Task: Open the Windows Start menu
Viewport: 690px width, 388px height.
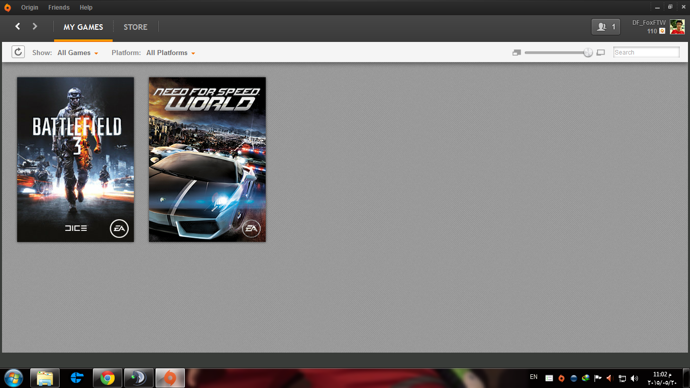Action: [14, 378]
